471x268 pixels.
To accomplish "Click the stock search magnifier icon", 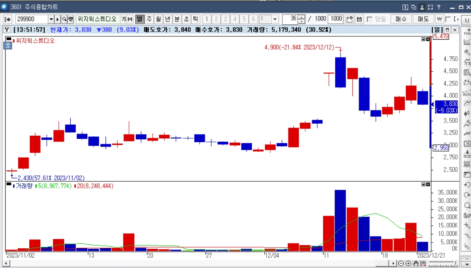I will point(64,19).
